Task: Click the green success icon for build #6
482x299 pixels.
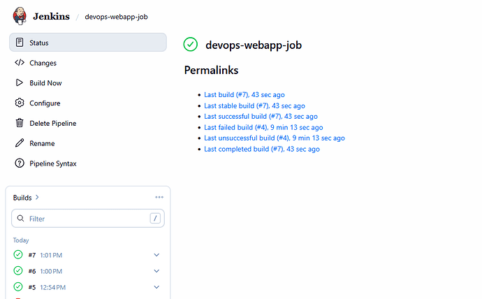Action: click(18, 271)
